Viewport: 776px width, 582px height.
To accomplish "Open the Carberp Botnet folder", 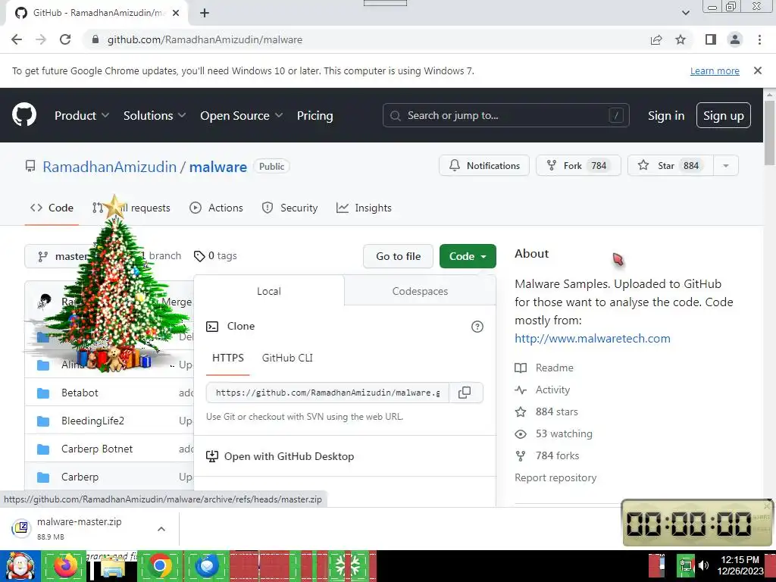I will tap(97, 449).
